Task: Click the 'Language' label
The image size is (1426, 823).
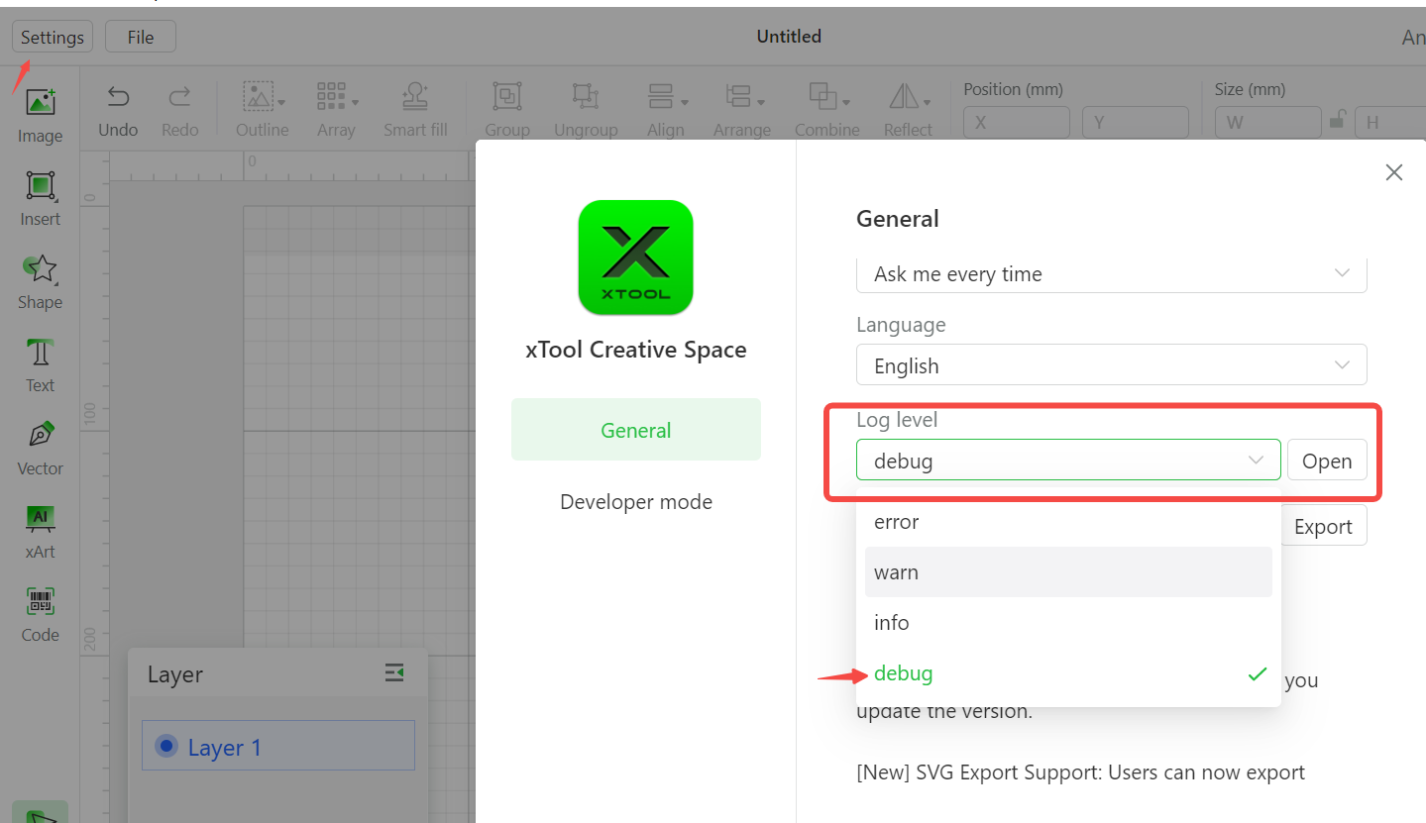Action: 901,325
